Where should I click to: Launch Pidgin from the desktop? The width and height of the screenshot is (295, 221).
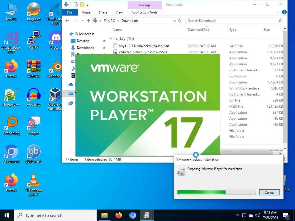pos(33,126)
